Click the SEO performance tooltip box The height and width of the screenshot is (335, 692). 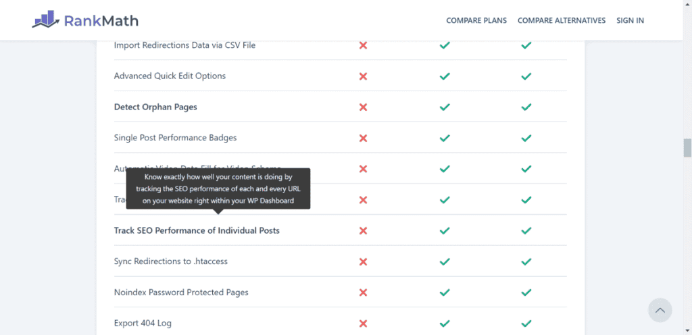click(x=218, y=188)
